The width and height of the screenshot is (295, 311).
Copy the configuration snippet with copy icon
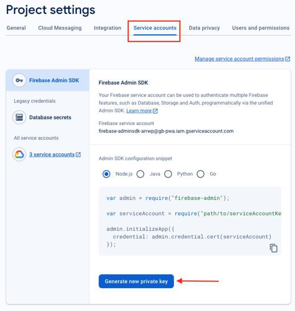click(x=274, y=248)
